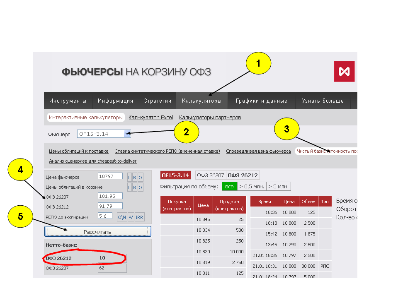Click the Время column header
Screen dimensions: 398x298
265,202
